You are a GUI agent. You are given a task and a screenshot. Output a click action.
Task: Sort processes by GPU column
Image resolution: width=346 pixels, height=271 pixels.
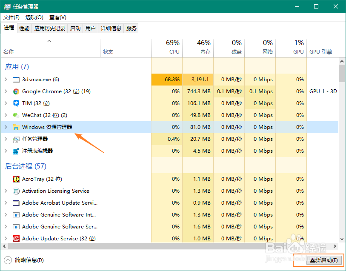tap(291, 48)
